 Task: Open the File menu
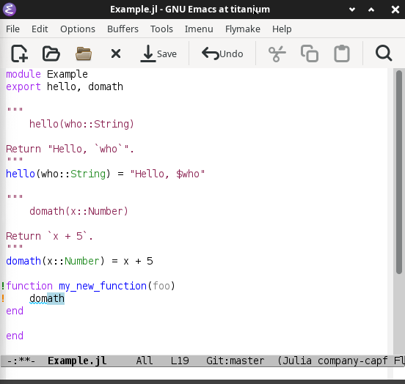coord(12,29)
